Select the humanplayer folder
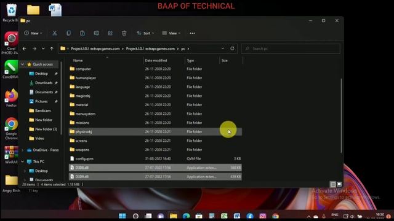Viewport: 394px width, 221px height. coord(155,78)
